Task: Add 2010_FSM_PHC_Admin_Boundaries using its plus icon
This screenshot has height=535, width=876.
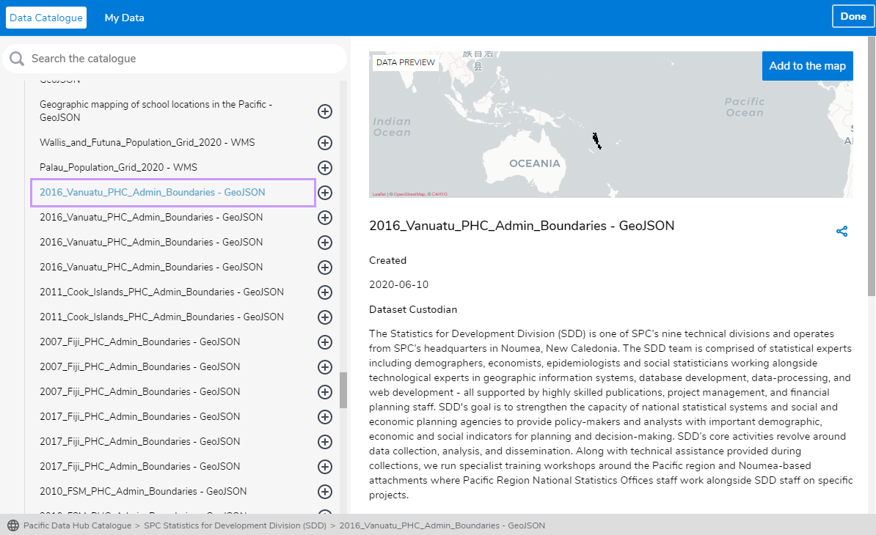Action: 325,492
